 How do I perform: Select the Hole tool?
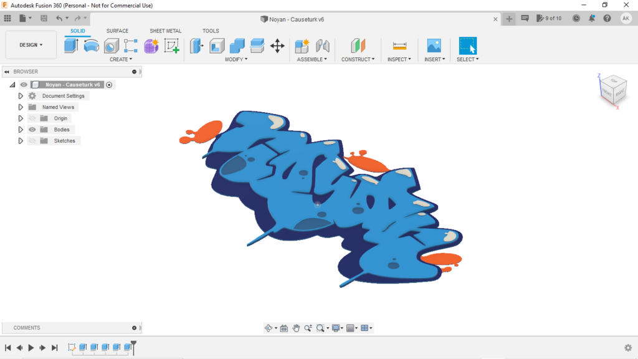tap(111, 45)
